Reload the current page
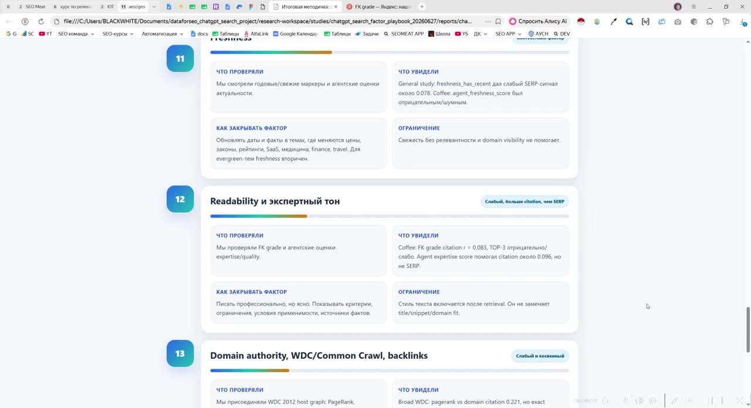The width and height of the screenshot is (751, 408). pos(40,21)
